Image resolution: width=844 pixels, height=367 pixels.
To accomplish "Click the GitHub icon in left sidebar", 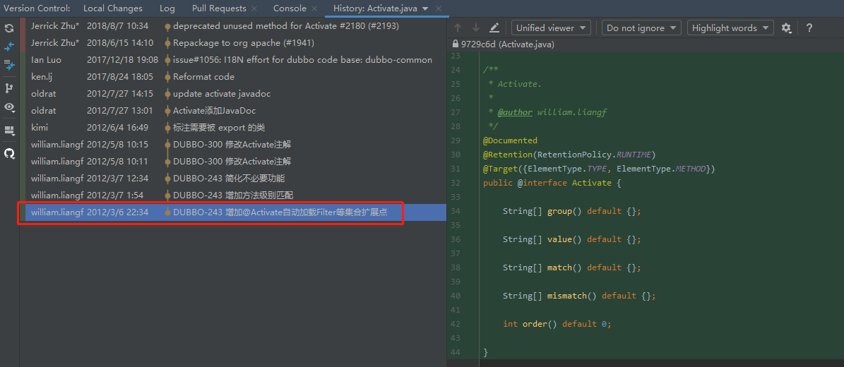I will [9, 154].
